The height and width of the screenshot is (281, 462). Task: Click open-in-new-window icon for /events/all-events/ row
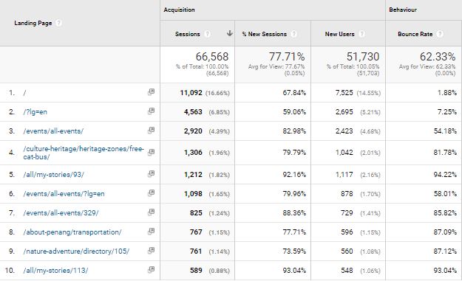(151, 131)
